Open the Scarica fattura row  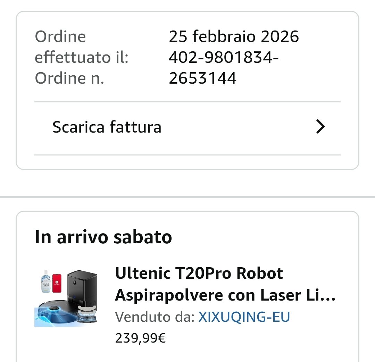pyautogui.click(x=187, y=127)
